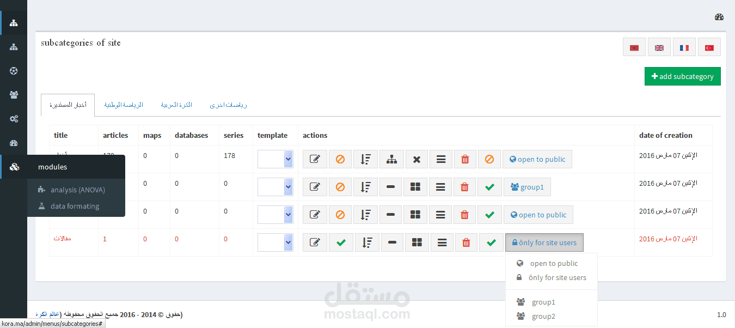Click the modules flyout header

point(76,167)
